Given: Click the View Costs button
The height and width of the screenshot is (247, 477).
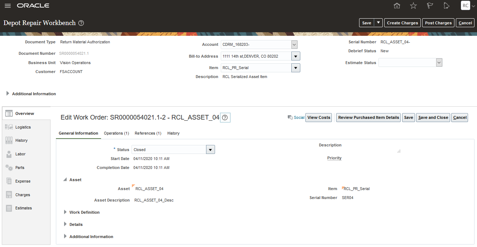Looking at the screenshot, I should pos(319,117).
